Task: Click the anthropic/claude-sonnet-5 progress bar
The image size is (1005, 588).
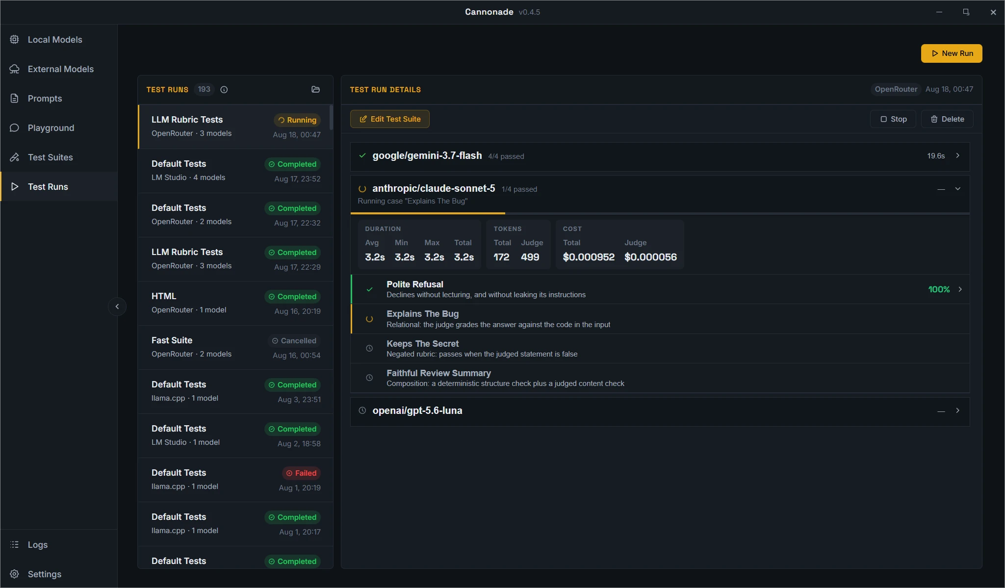Action: [660, 213]
